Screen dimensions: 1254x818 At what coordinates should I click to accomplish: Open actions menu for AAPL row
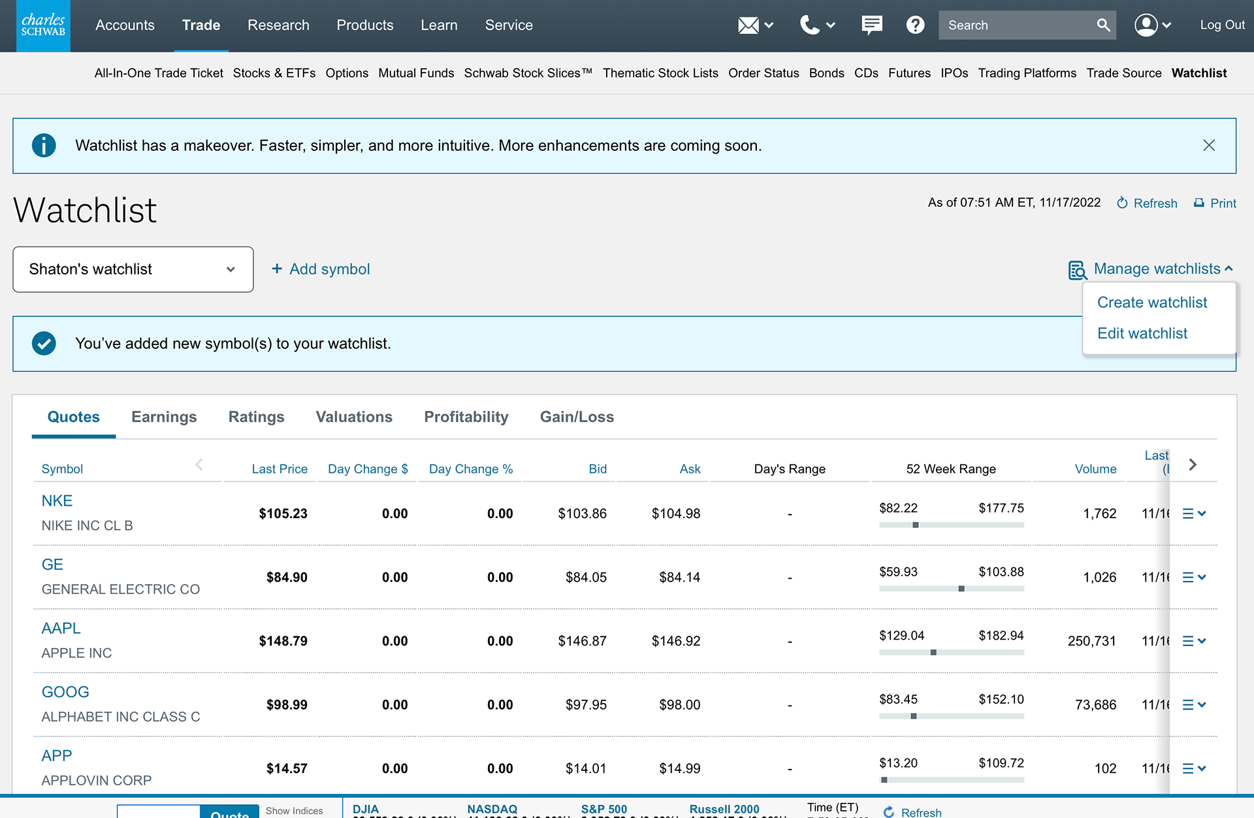[x=1194, y=641]
